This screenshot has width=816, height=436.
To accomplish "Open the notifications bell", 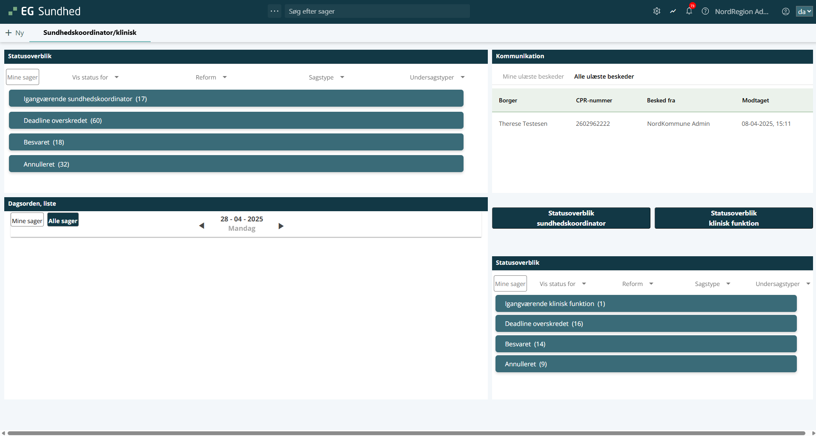I will pyautogui.click(x=689, y=11).
